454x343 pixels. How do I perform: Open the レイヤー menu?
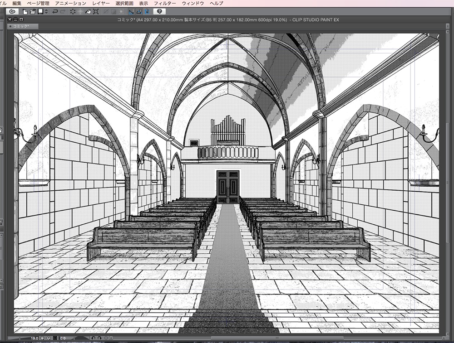coord(101,3)
